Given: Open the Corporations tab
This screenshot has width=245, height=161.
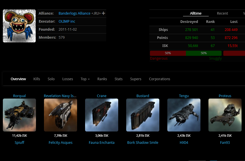Looking at the screenshot, I should tap(159, 79).
